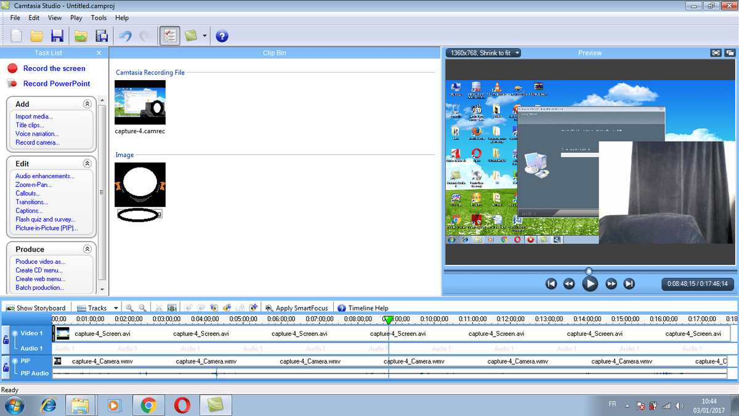
Task: Click the scissors cut selection icon
Action: tap(159, 308)
